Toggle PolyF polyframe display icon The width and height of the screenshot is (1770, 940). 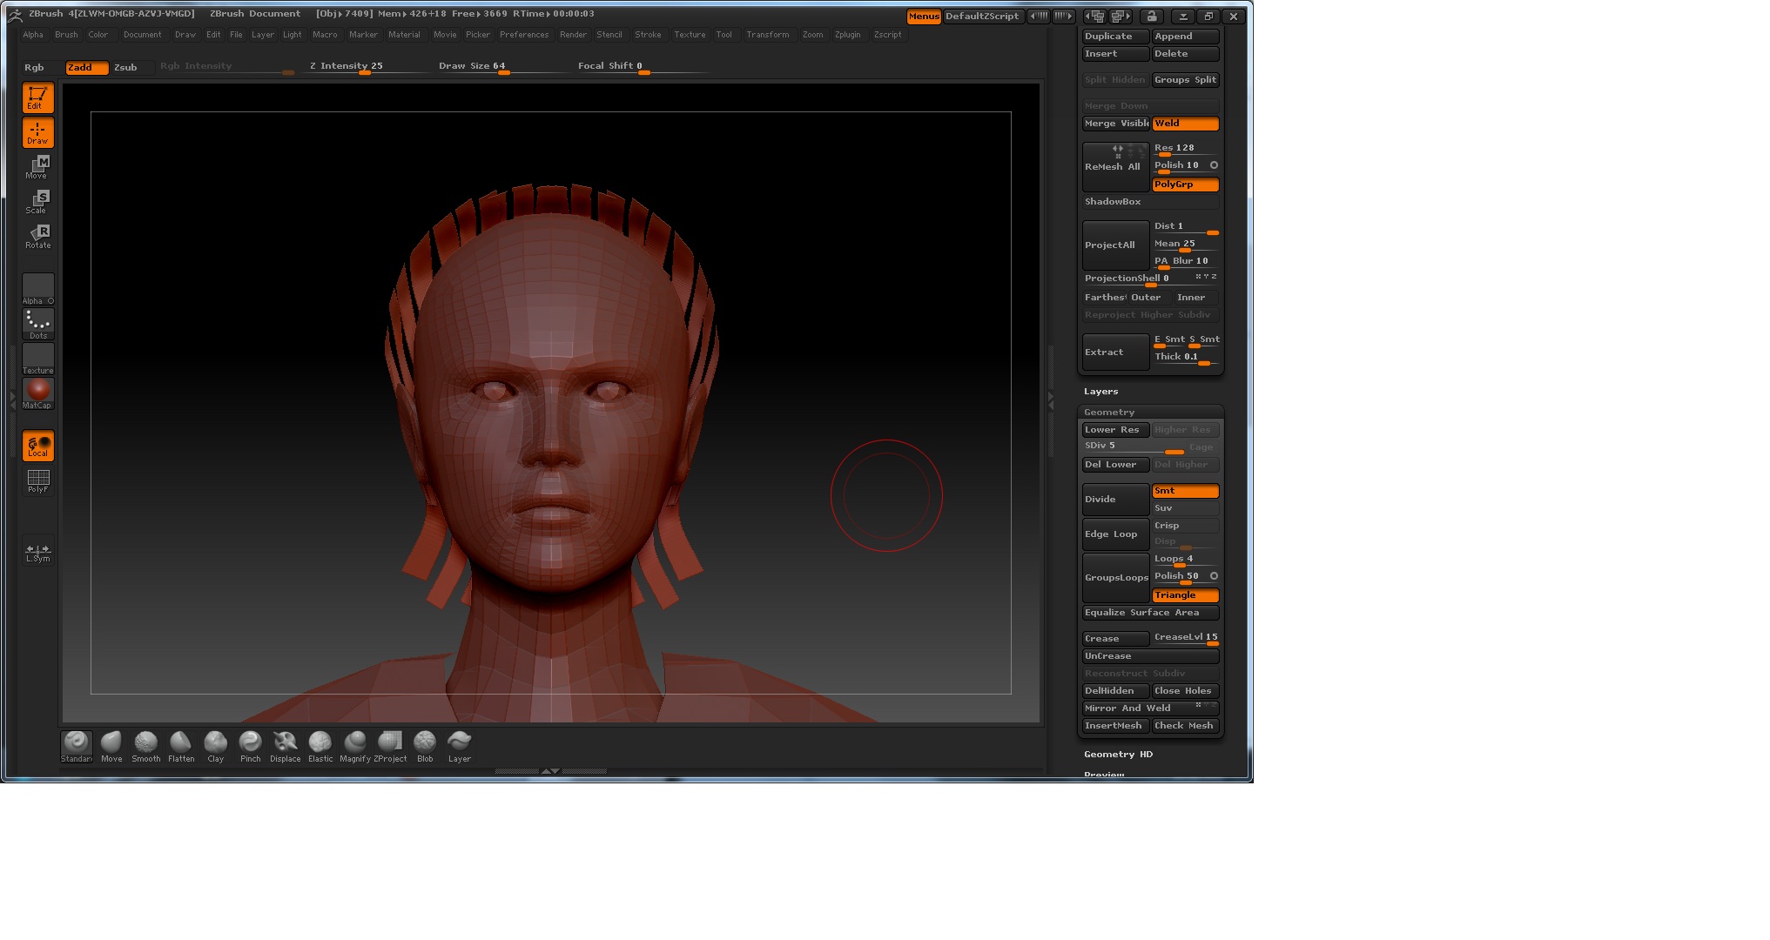37,480
